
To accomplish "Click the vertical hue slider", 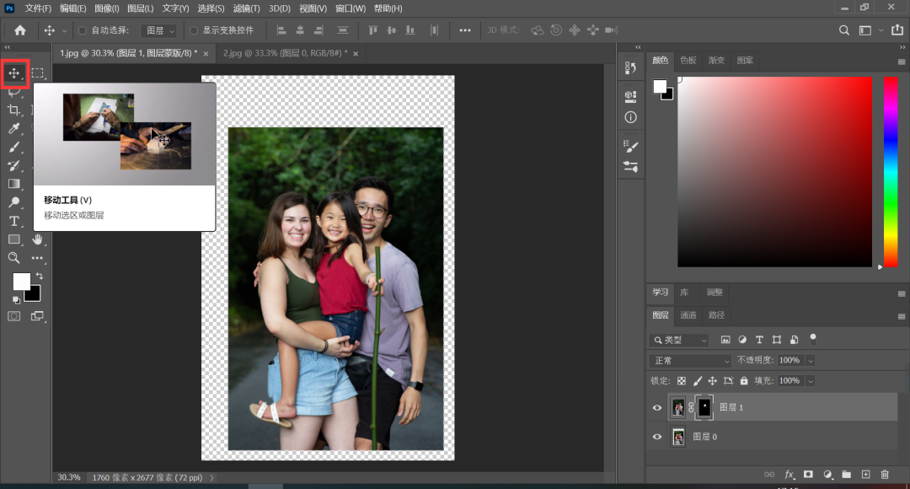I will click(891, 172).
